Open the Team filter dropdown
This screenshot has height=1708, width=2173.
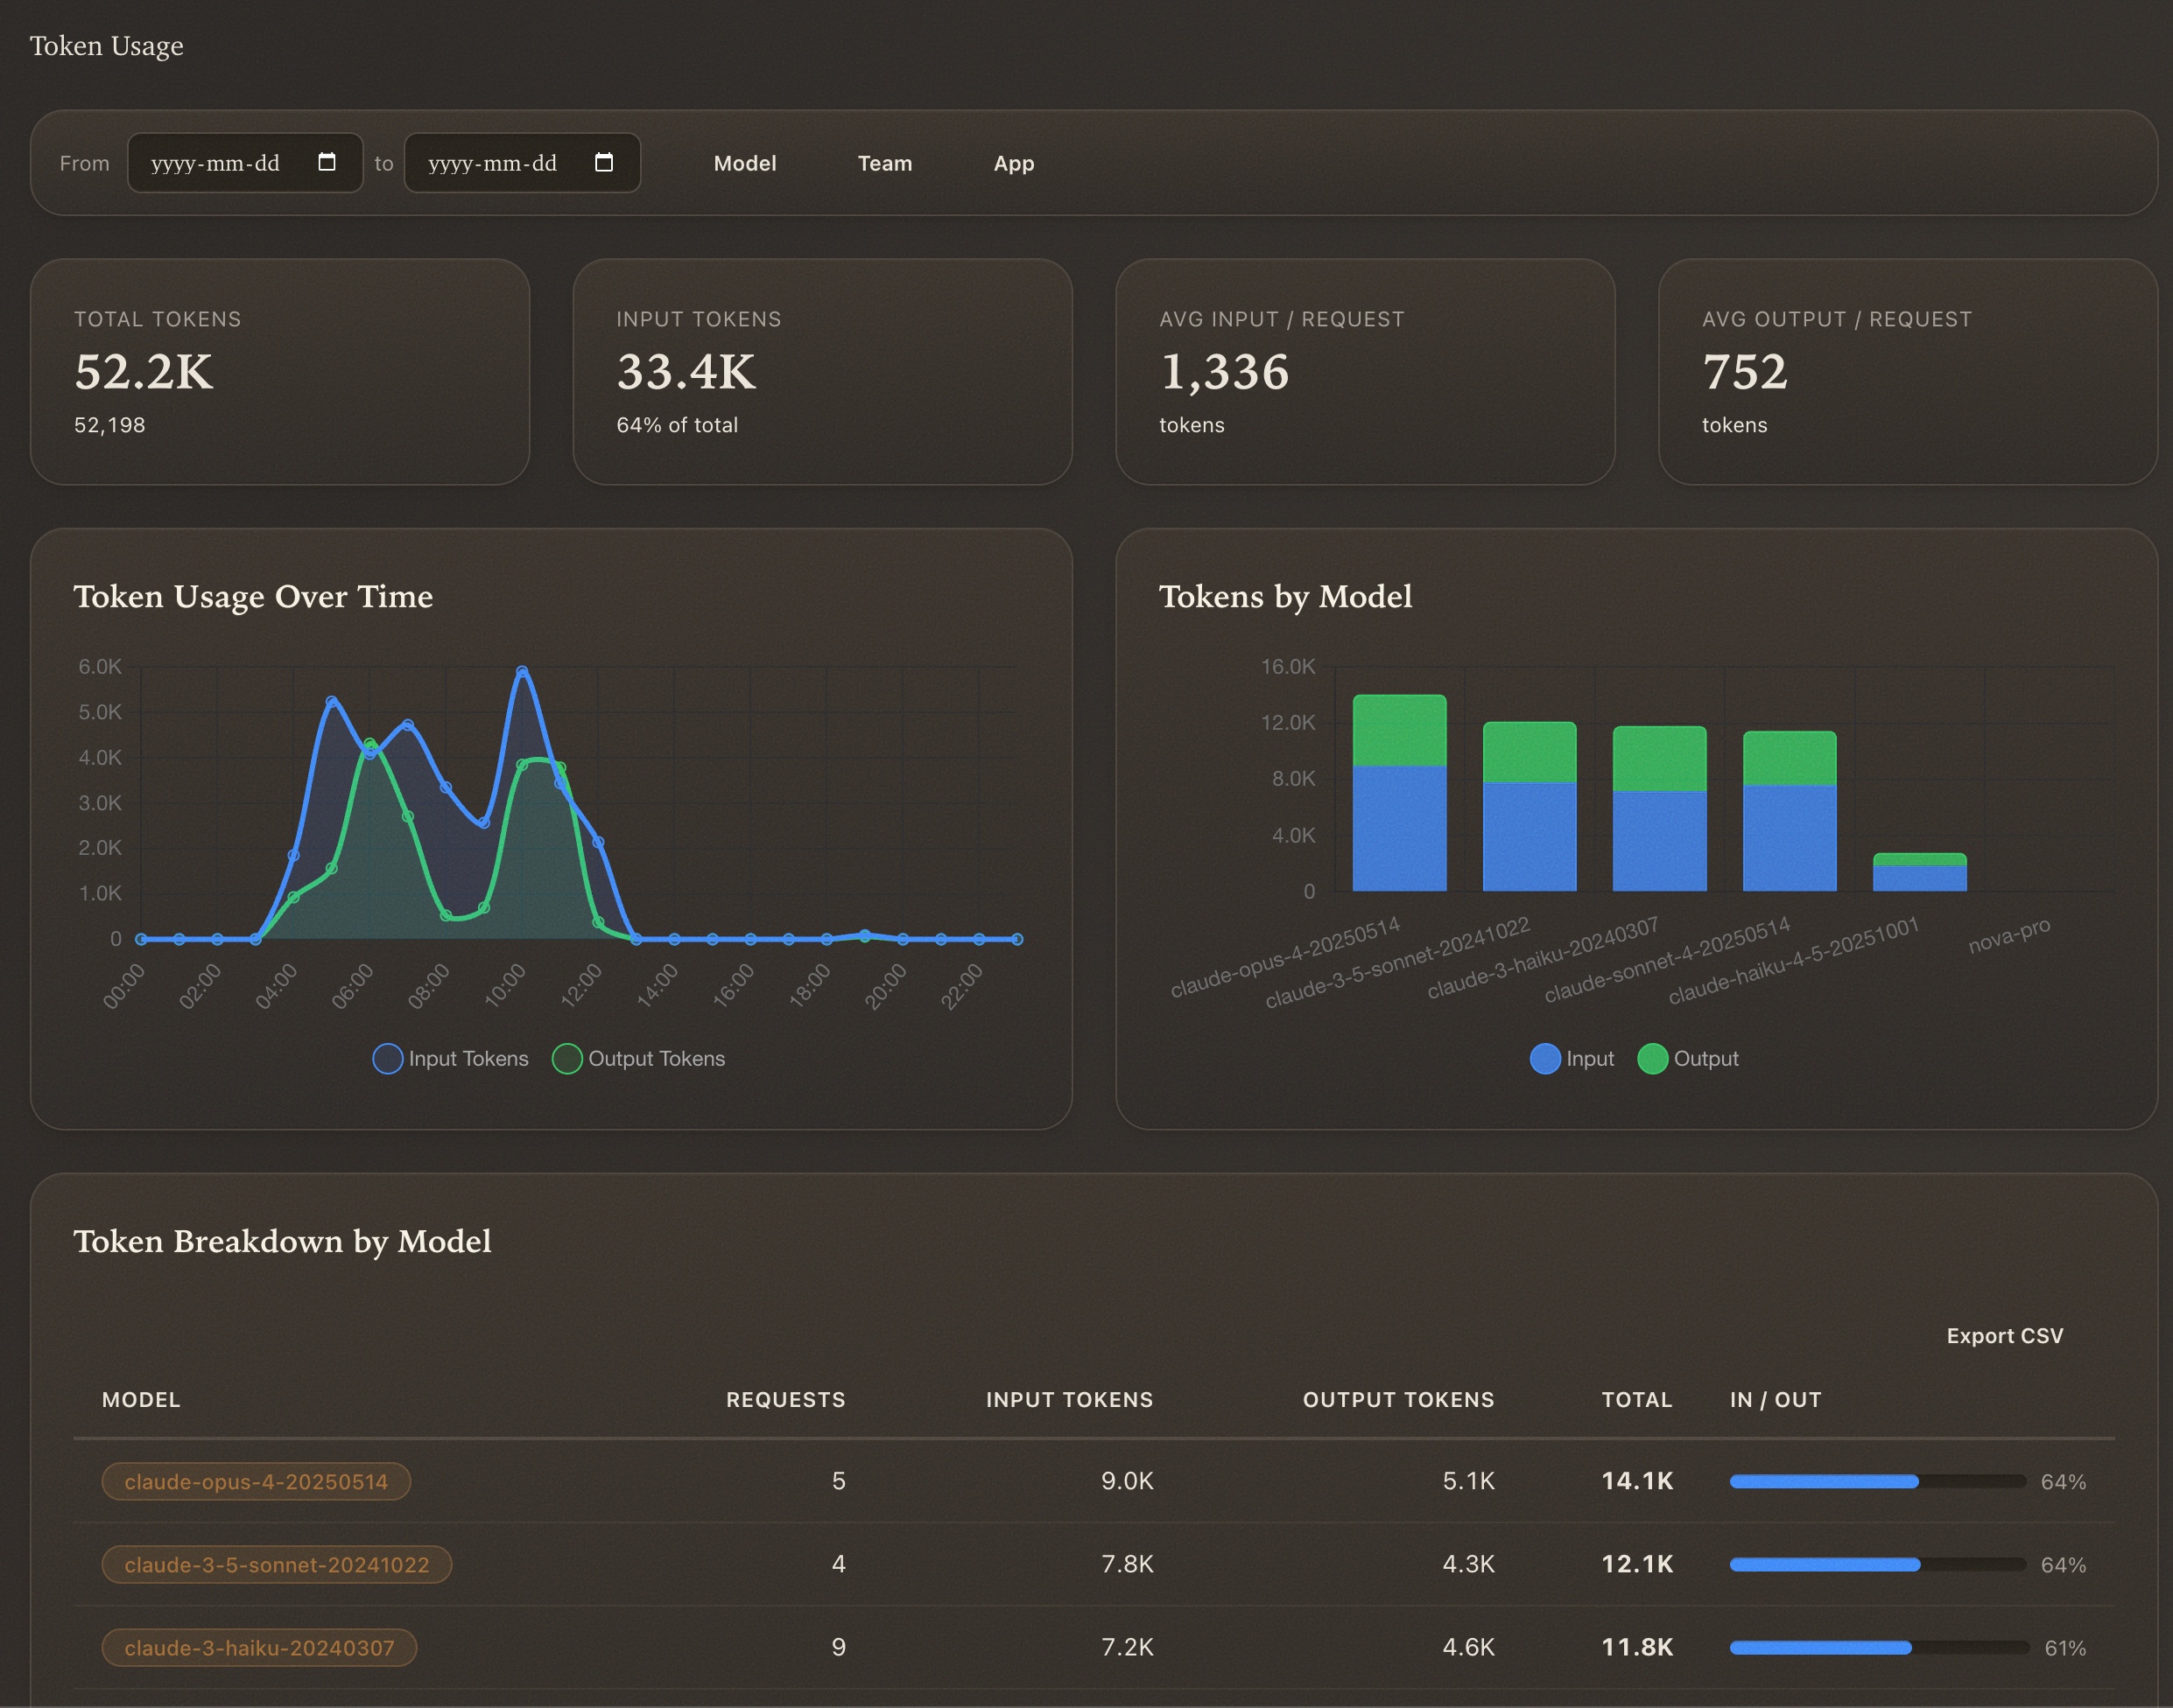[x=884, y=163]
